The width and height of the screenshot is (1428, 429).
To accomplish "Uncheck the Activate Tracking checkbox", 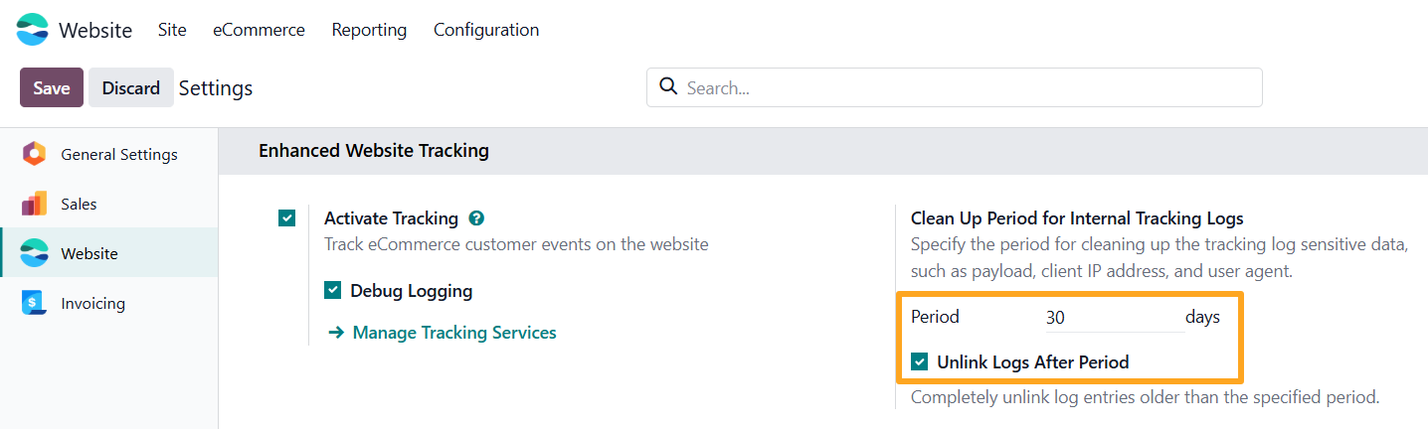I will tap(286, 218).
